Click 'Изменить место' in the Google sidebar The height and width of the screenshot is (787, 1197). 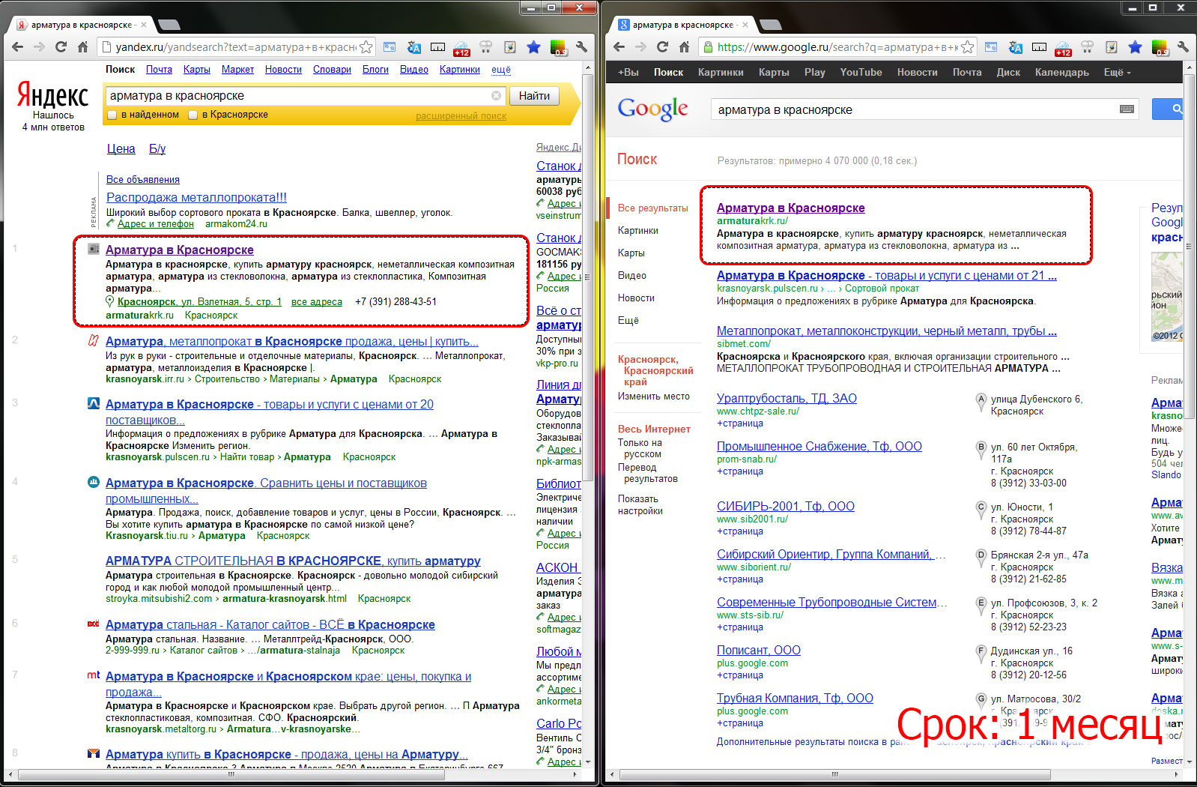tap(654, 396)
